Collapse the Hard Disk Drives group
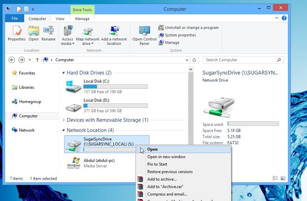307x201 pixels. click(64, 73)
